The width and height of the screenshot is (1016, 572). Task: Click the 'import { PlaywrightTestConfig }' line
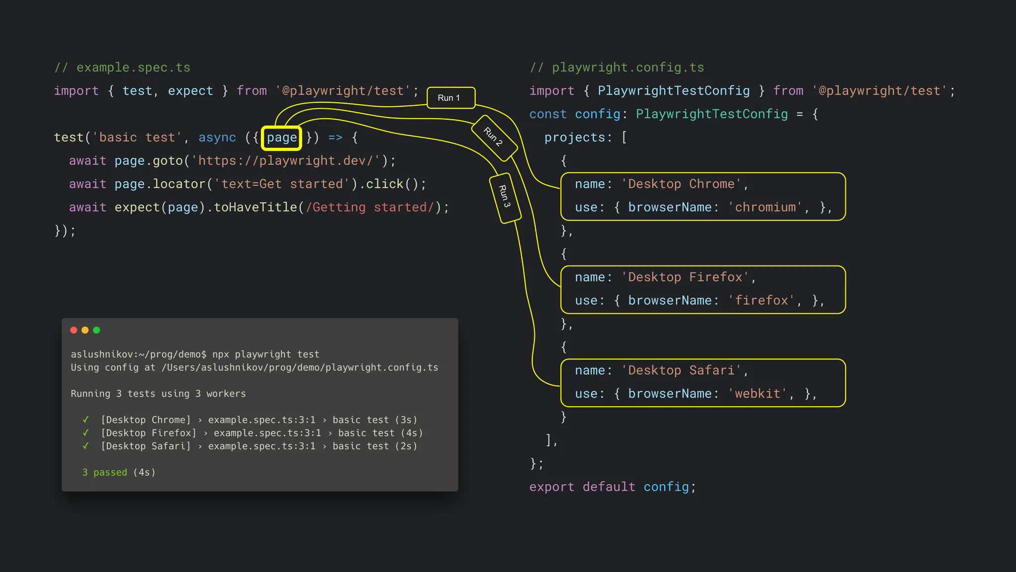point(742,91)
